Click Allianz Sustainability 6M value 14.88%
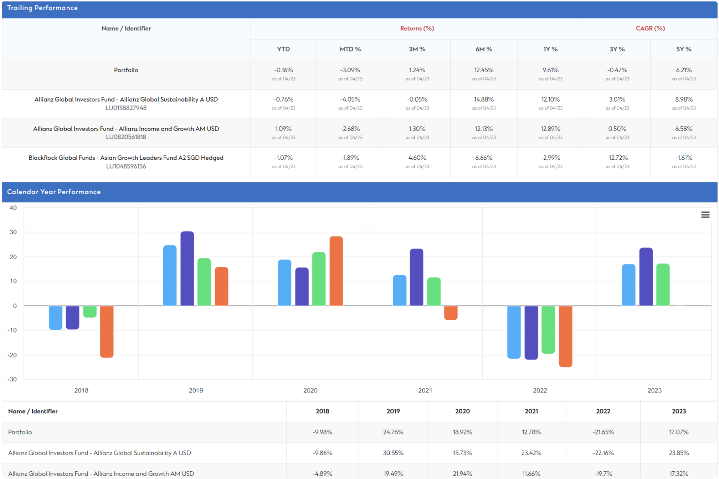Image resolution: width=719 pixels, height=479 pixels. pyautogui.click(x=484, y=99)
